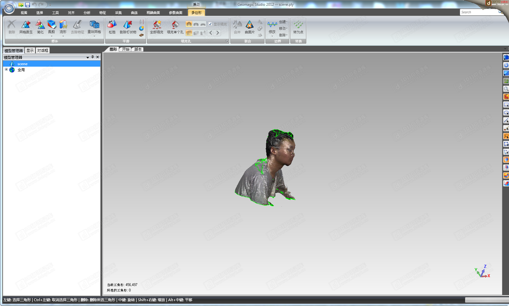Click the orange circular arrow icon in right toolbar
Screen dimensions: 509x306
coord(506,97)
